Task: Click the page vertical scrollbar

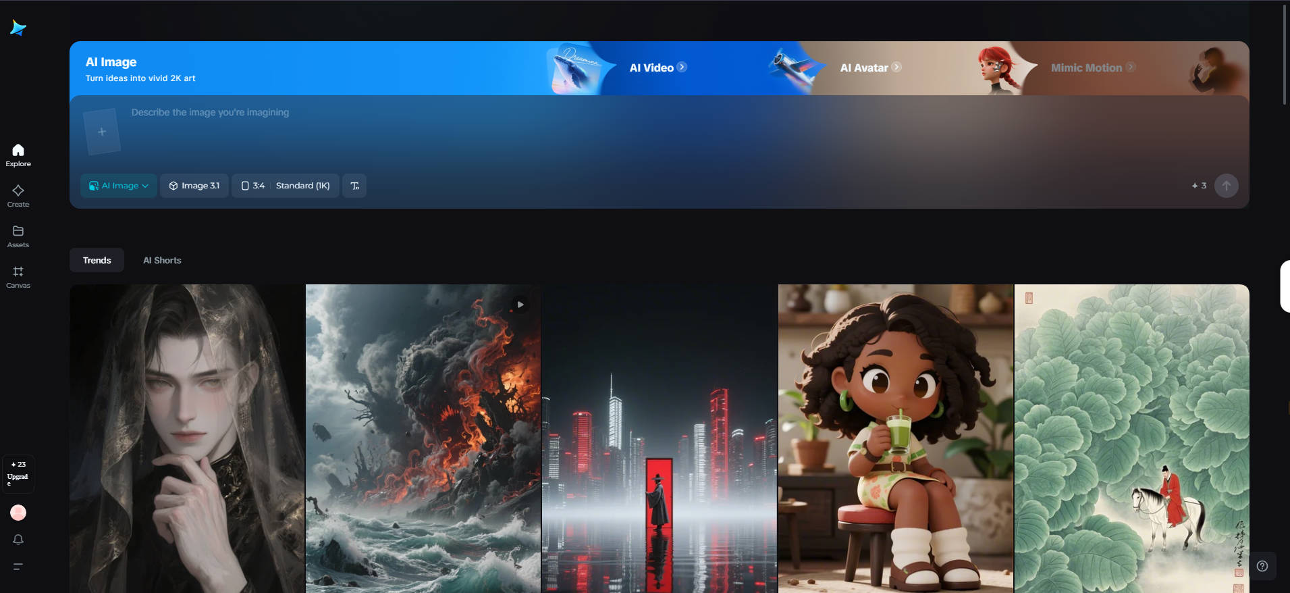Action: (x=1285, y=54)
